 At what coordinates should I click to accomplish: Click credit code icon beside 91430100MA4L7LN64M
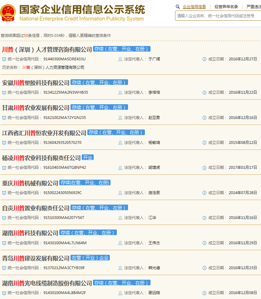(x=4, y=243)
